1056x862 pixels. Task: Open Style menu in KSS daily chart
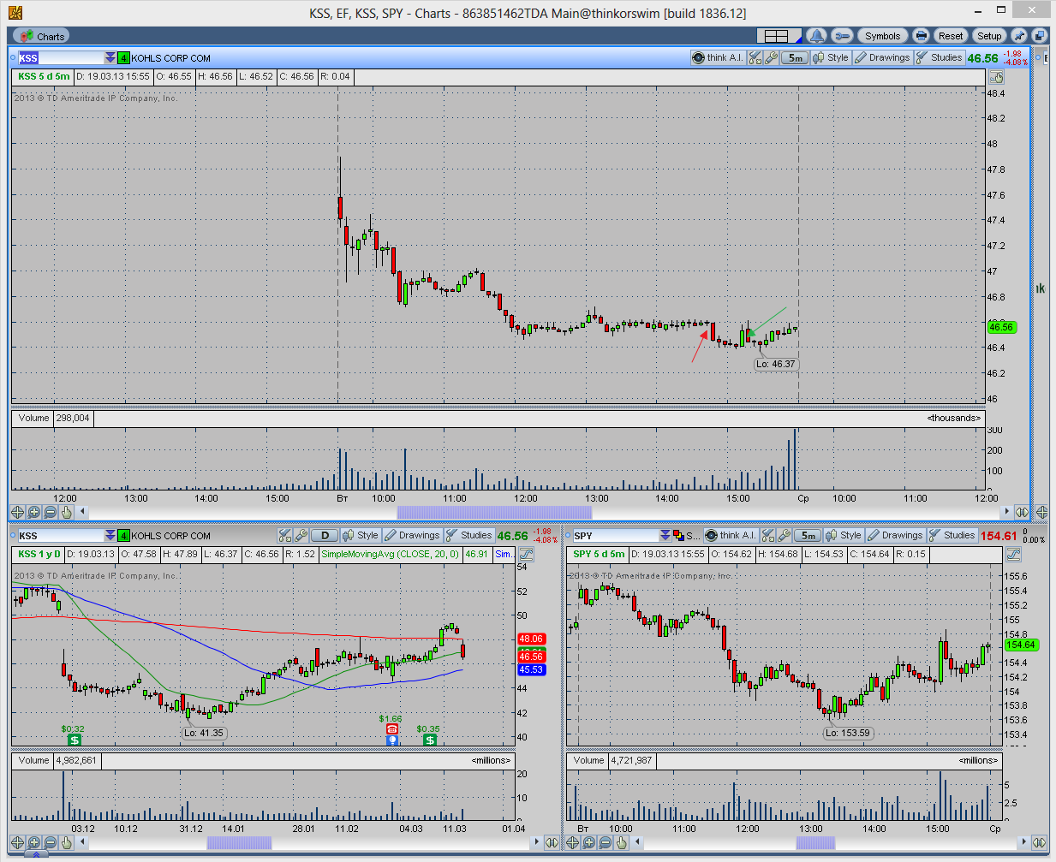click(x=361, y=535)
